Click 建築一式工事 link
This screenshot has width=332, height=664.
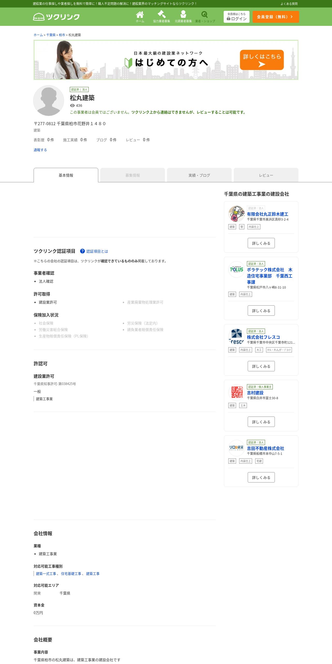coord(46,574)
